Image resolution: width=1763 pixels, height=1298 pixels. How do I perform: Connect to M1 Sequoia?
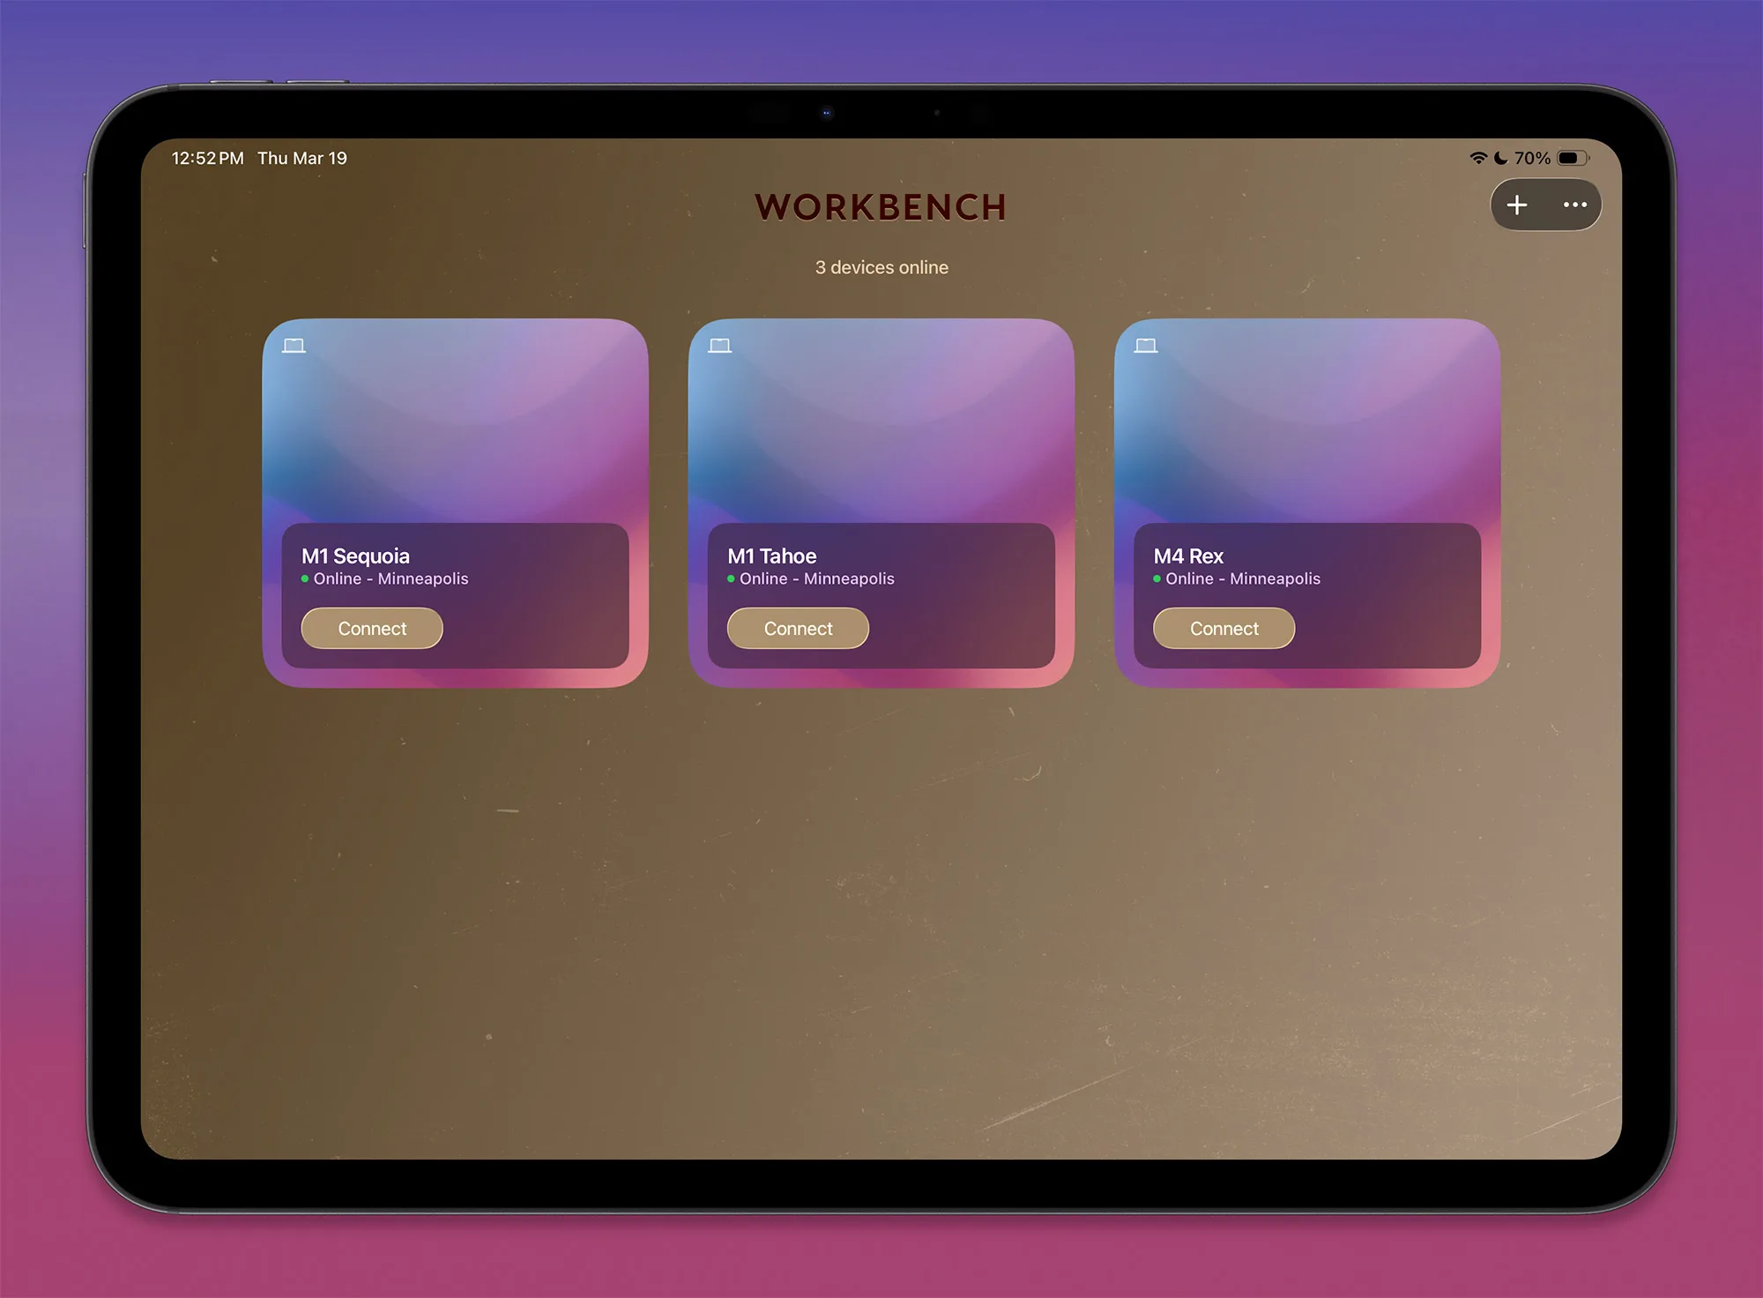(x=372, y=629)
